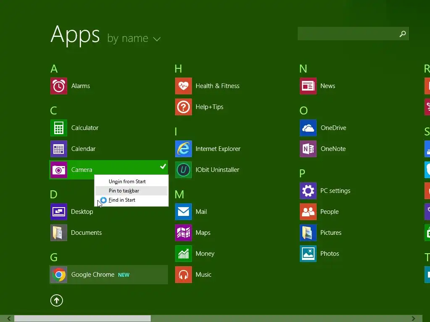Click the 'Health & Fitness' label text
This screenshot has height=322, width=430.
point(218,86)
